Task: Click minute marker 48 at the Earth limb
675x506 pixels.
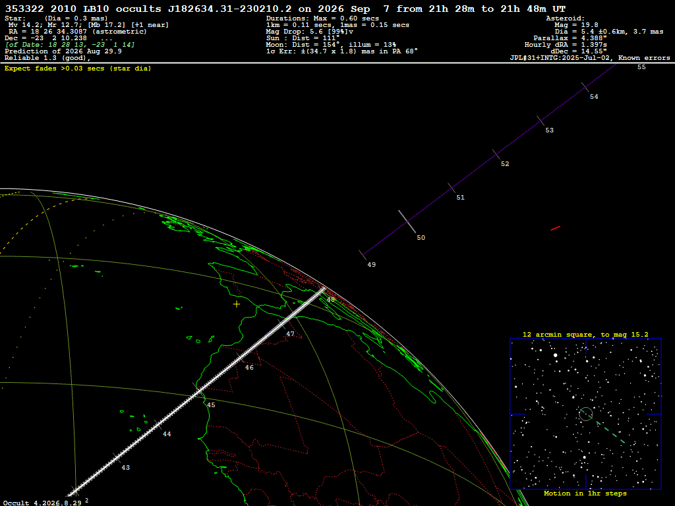Action: coord(330,300)
